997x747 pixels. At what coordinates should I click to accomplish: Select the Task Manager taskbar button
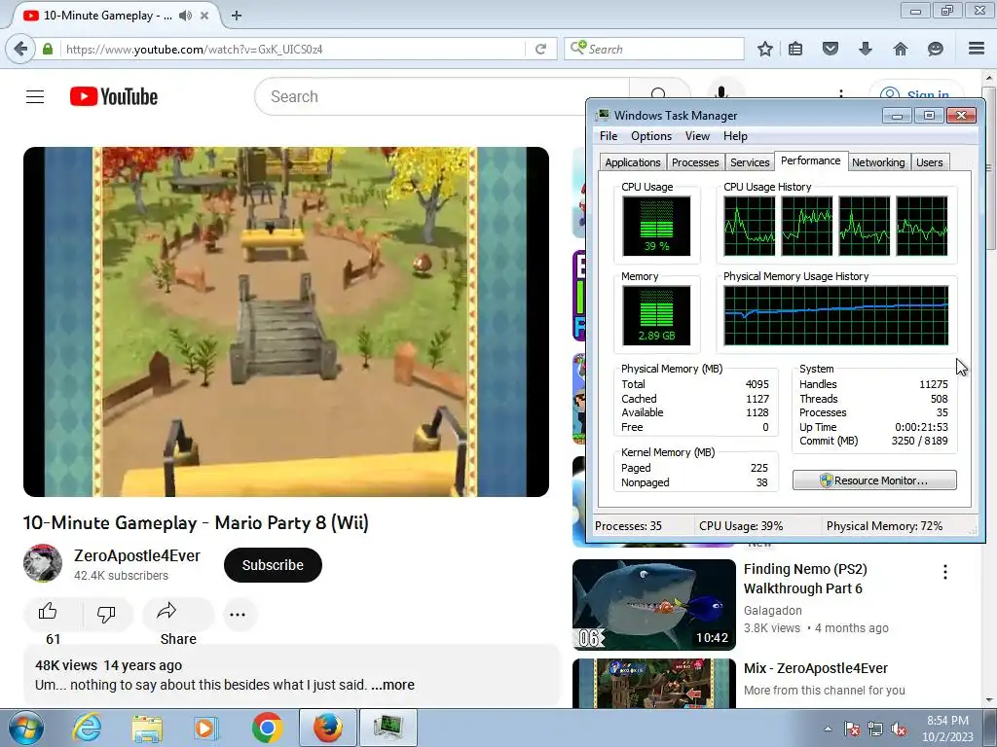388,728
